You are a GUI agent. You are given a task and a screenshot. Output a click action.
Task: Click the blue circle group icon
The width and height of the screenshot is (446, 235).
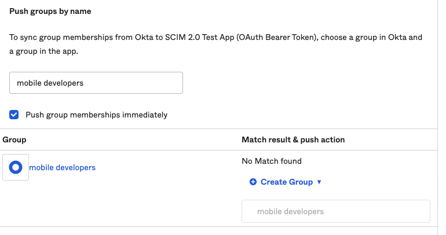(x=16, y=167)
